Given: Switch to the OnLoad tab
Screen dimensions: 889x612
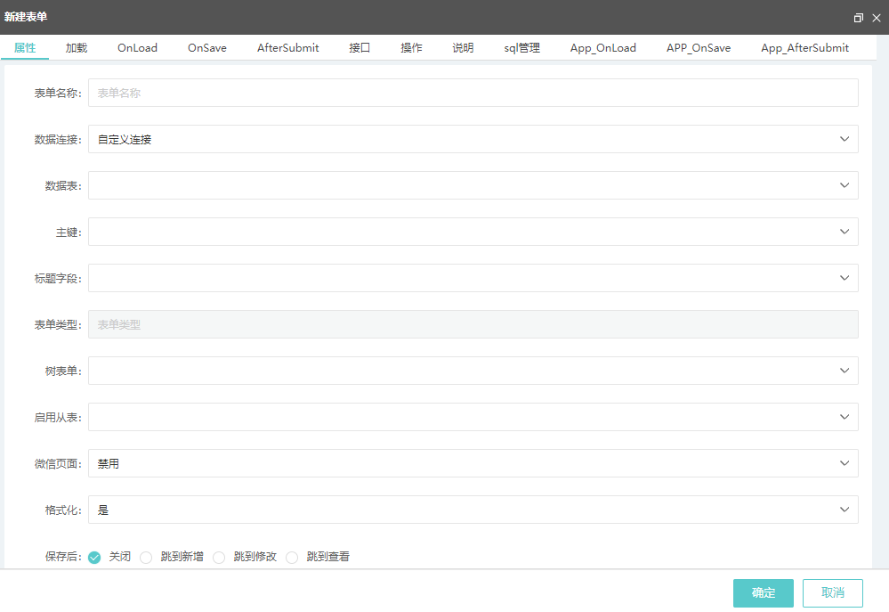Looking at the screenshot, I should (x=137, y=48).
